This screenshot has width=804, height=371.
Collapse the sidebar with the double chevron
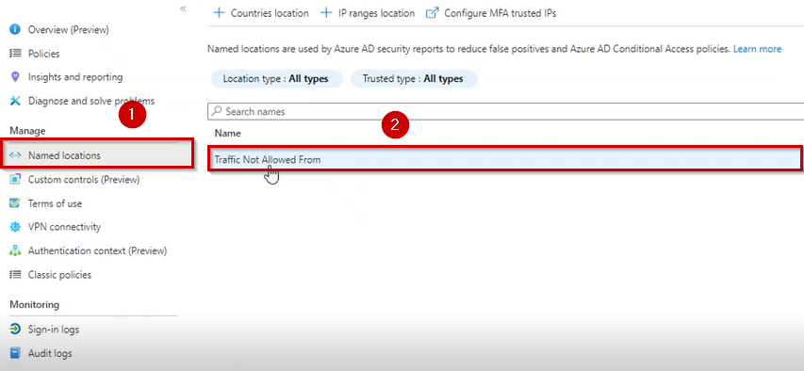pyautogui.click(x=183, y=8)
